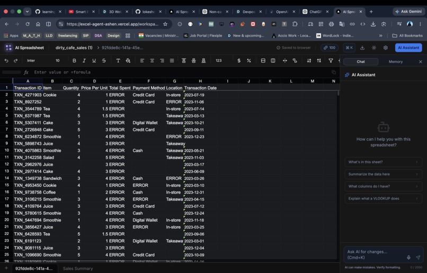This screenshot has width=427, height=273.
Task: Select the Transaction ID header cell
Action: [x=28, y=88]
